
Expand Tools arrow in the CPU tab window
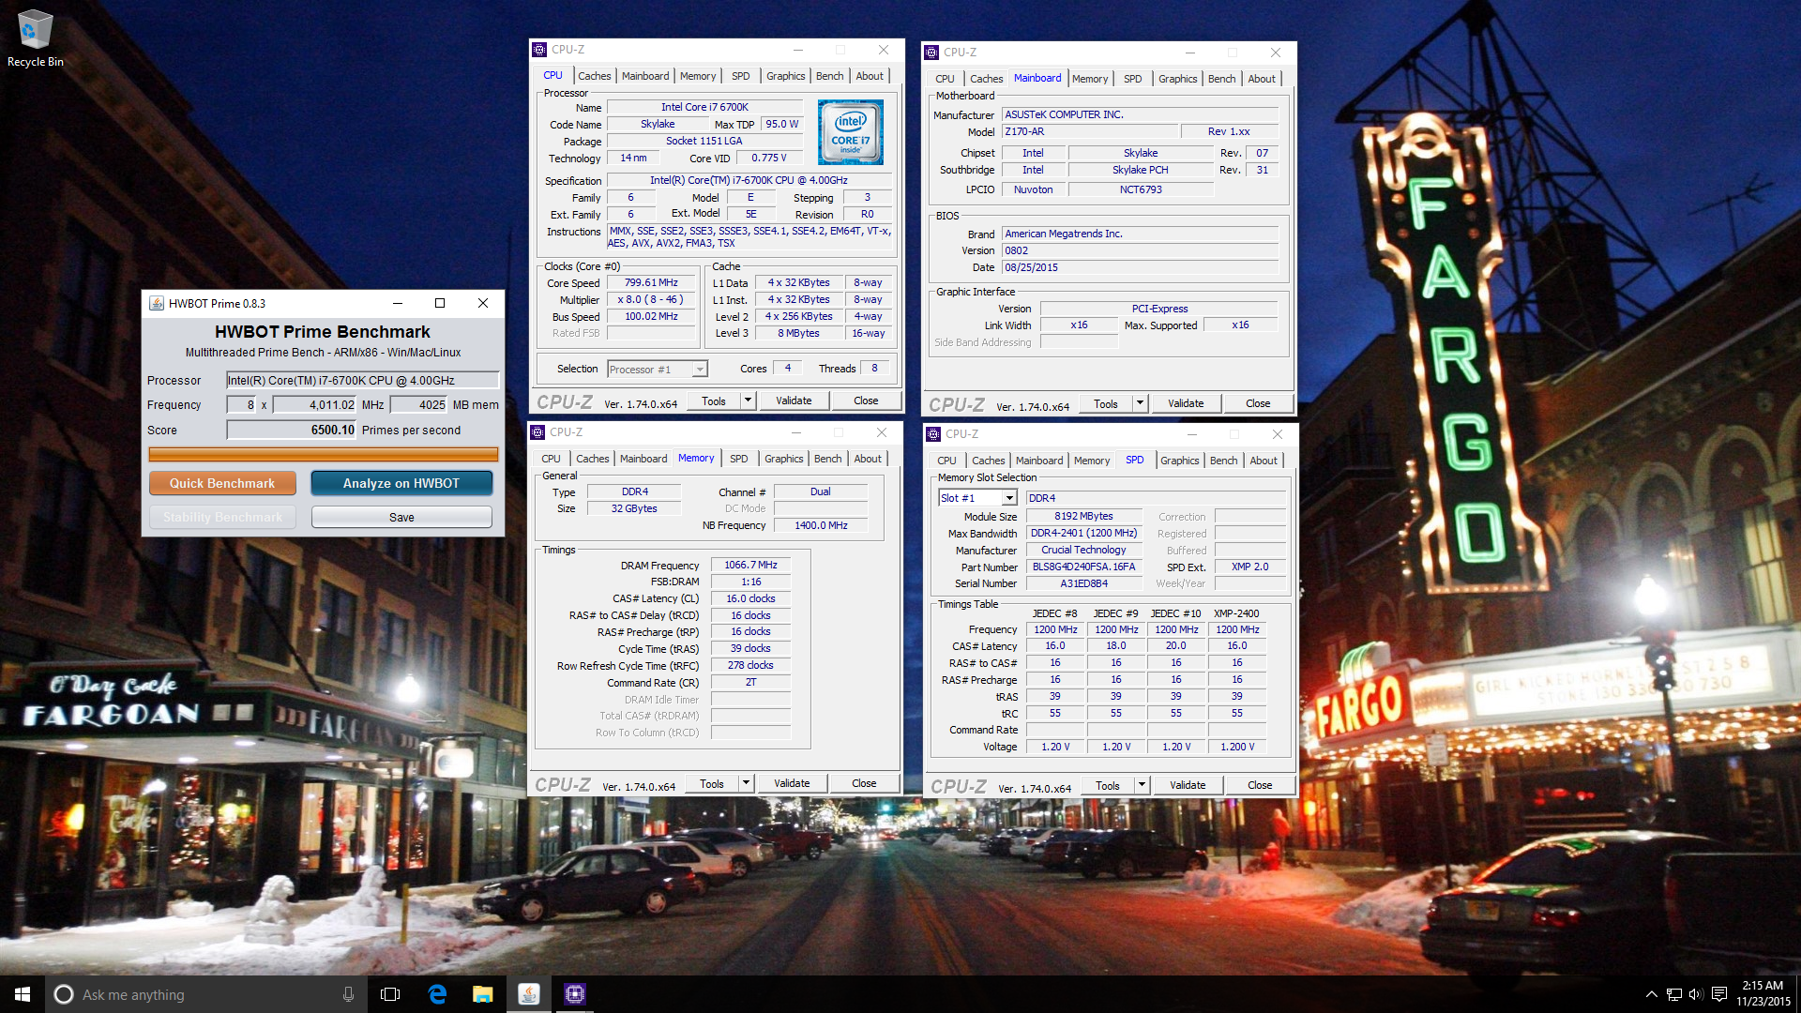coord(748,401)
